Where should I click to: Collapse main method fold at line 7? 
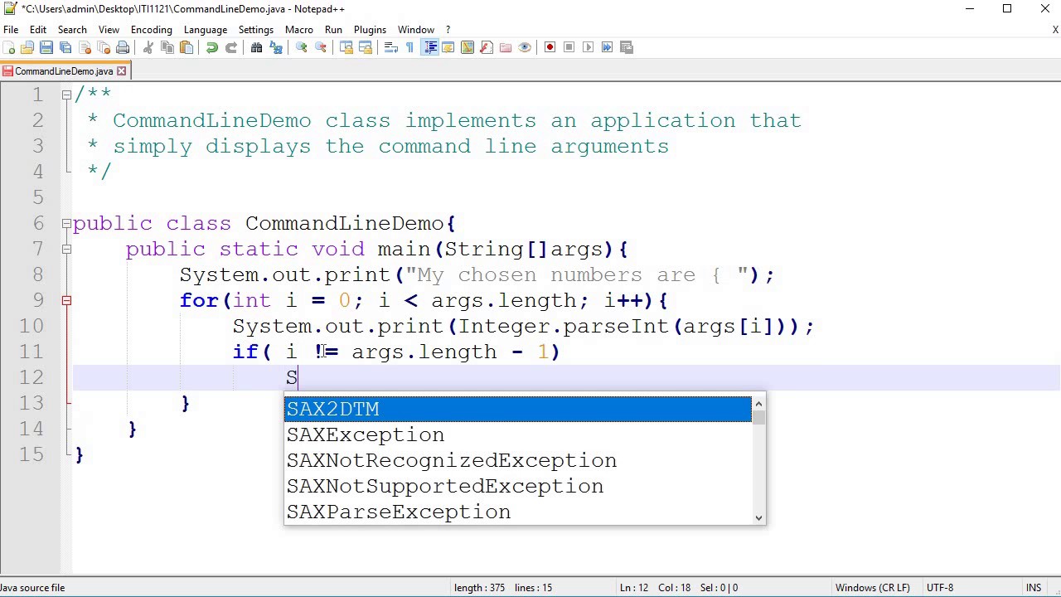point(66,249)
